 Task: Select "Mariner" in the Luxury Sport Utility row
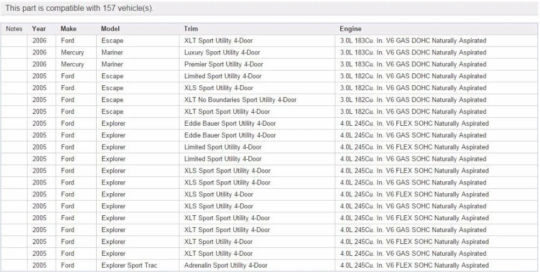[x=112, y=52]
